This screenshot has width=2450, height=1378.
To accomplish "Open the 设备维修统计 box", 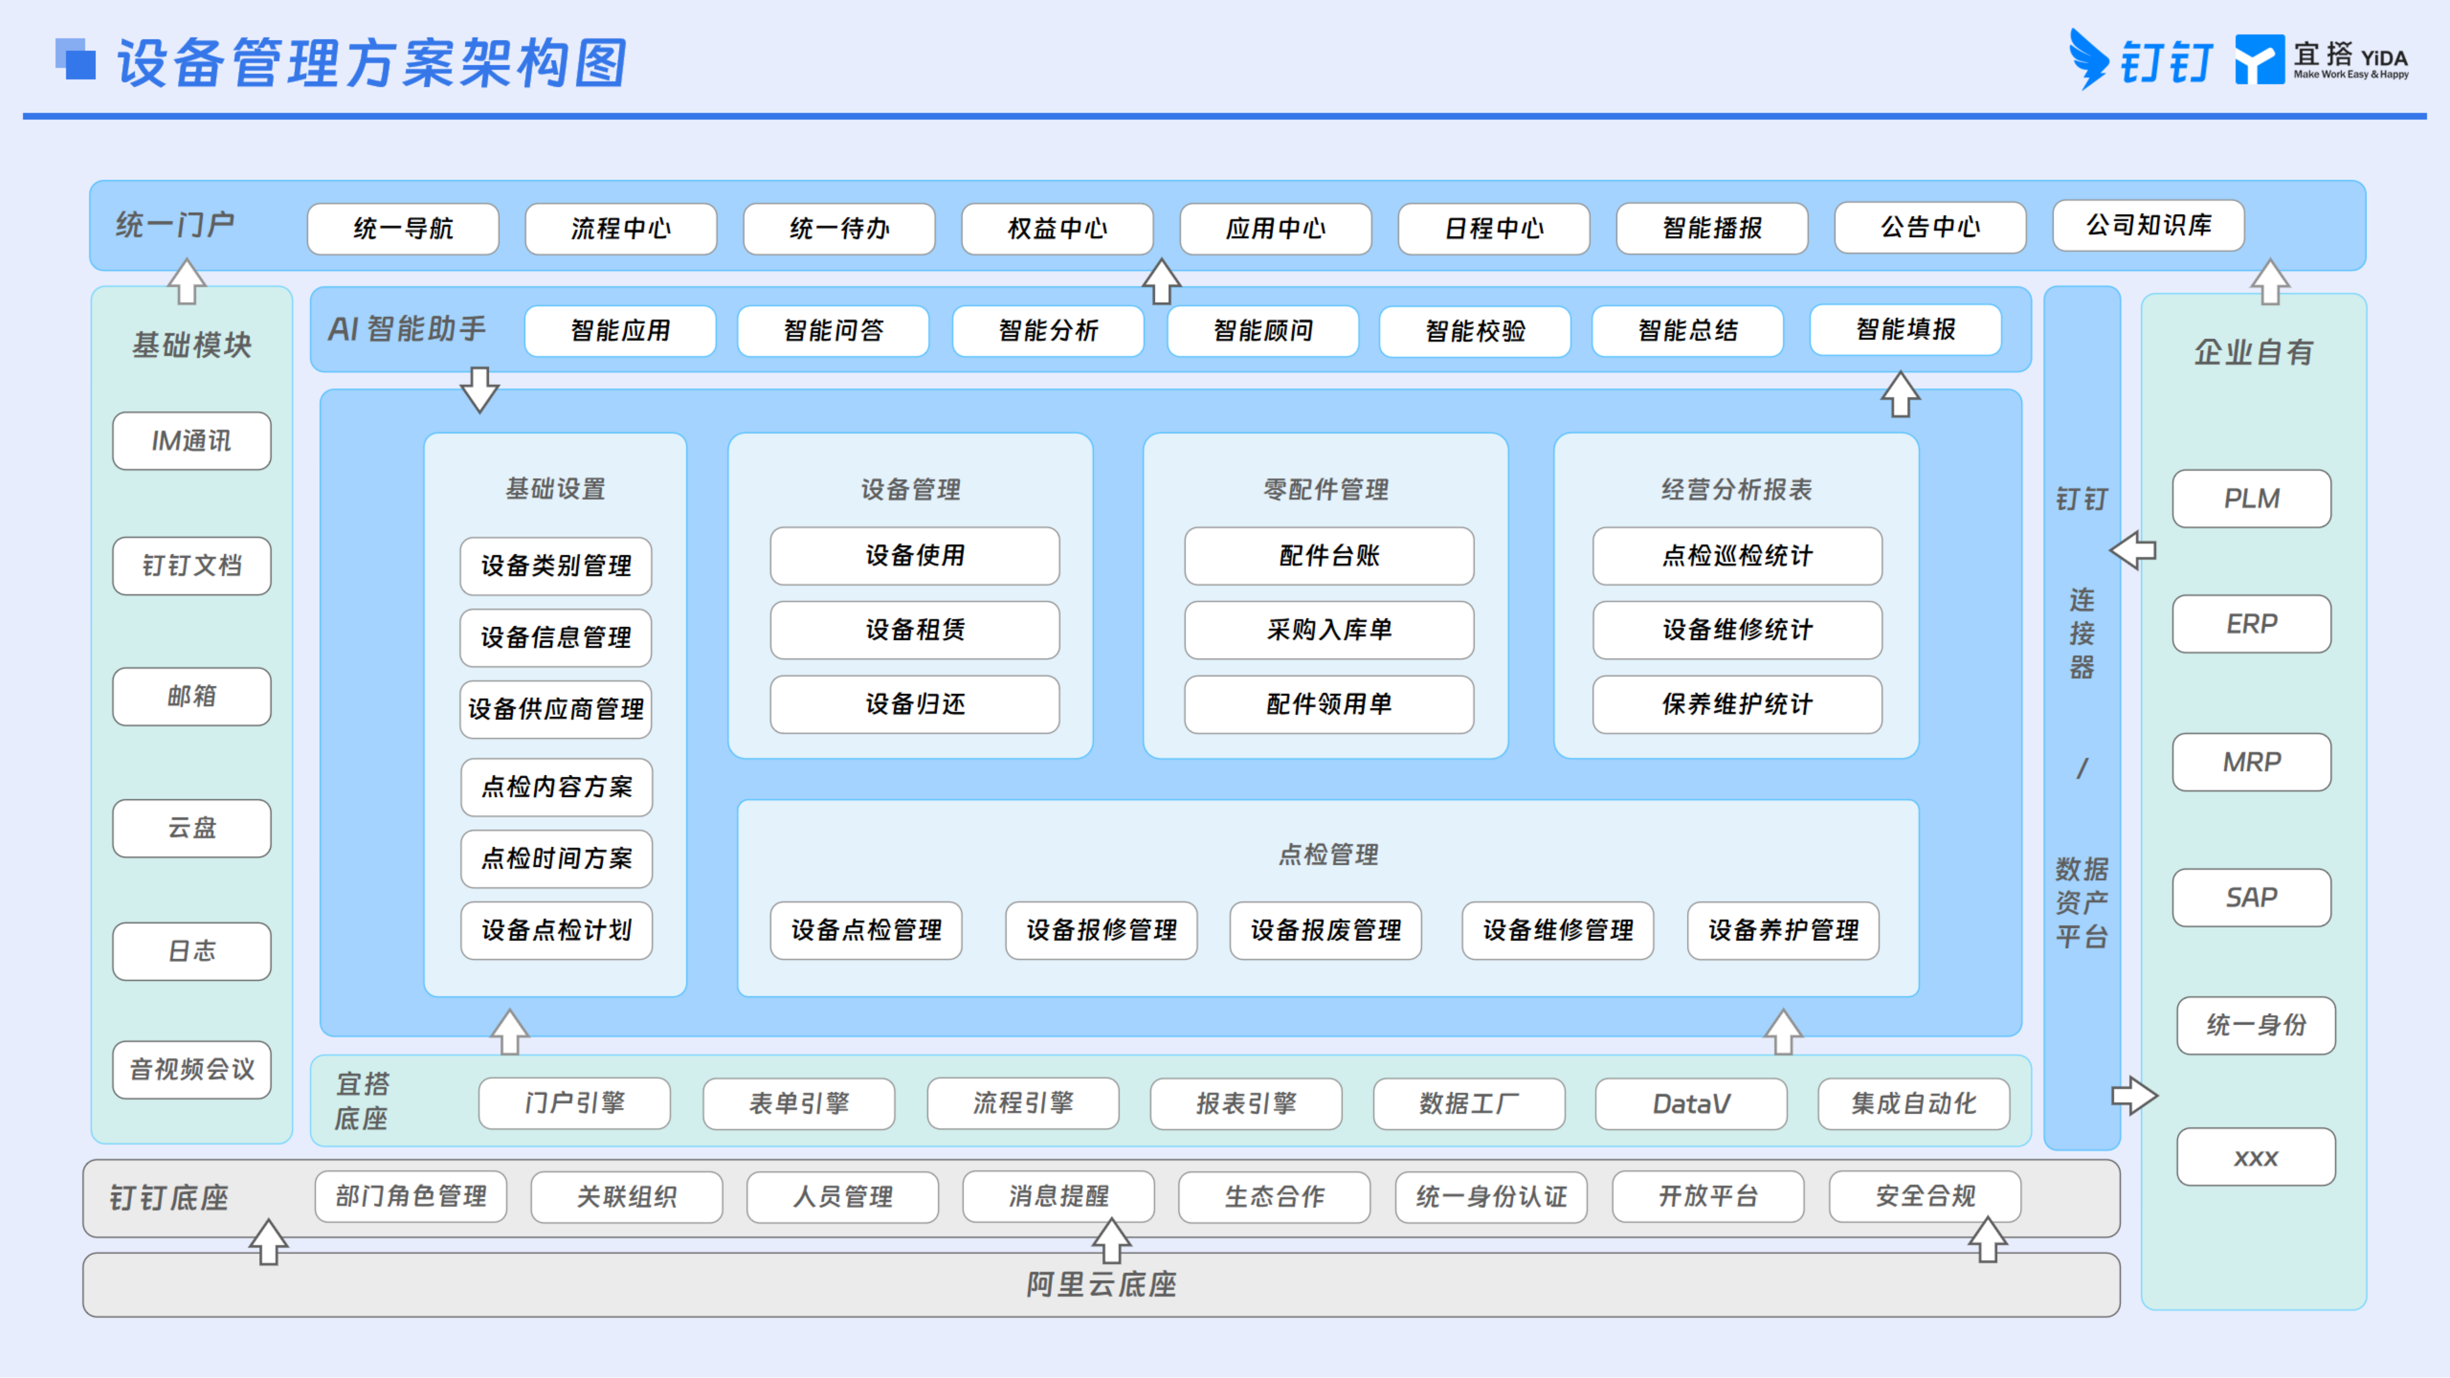I will (x=1737, y=631).
